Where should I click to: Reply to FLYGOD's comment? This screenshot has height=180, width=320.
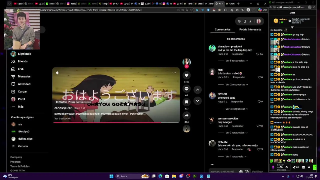point(237,102)
